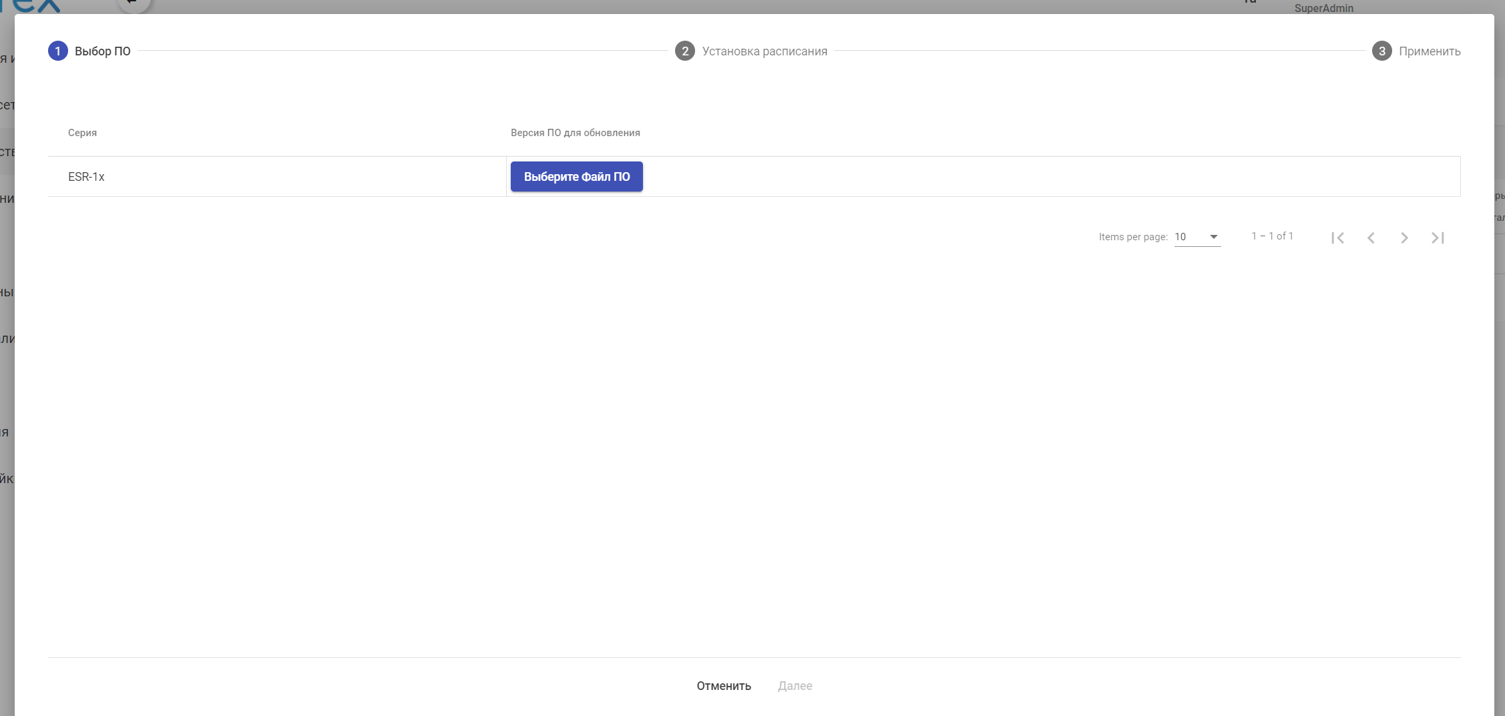Click Отменить to cancel the wizard

(724, 686)
